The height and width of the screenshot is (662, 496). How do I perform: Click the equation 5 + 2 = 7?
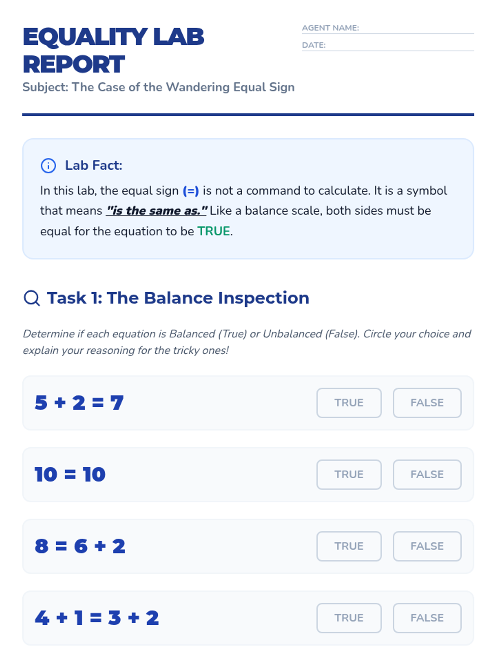79,403
